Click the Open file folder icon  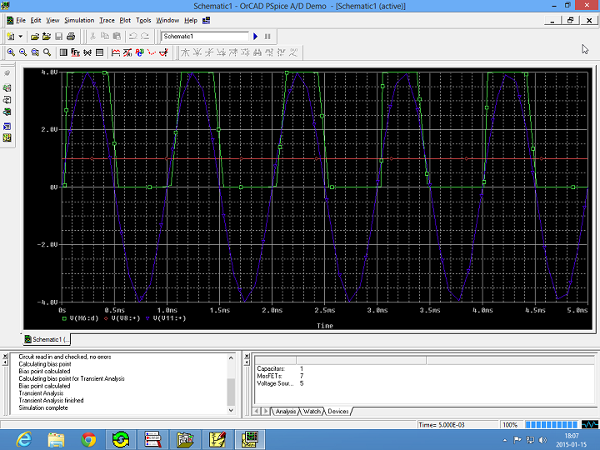(35, 37)
